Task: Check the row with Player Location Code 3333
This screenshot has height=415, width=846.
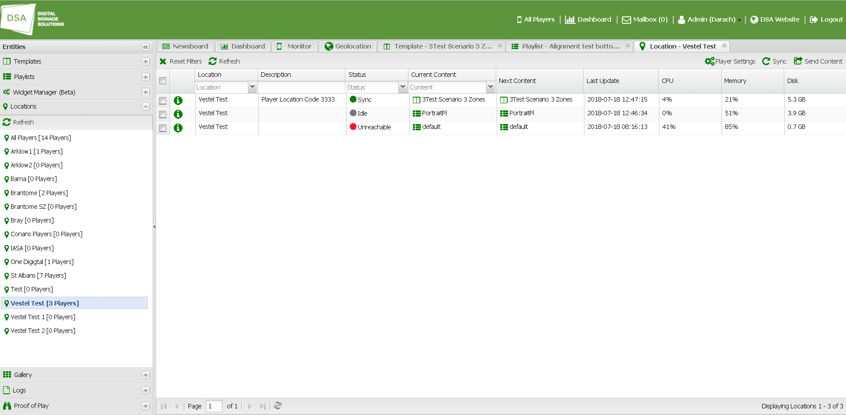Action: pyautogui.click(x=163, y=101)
